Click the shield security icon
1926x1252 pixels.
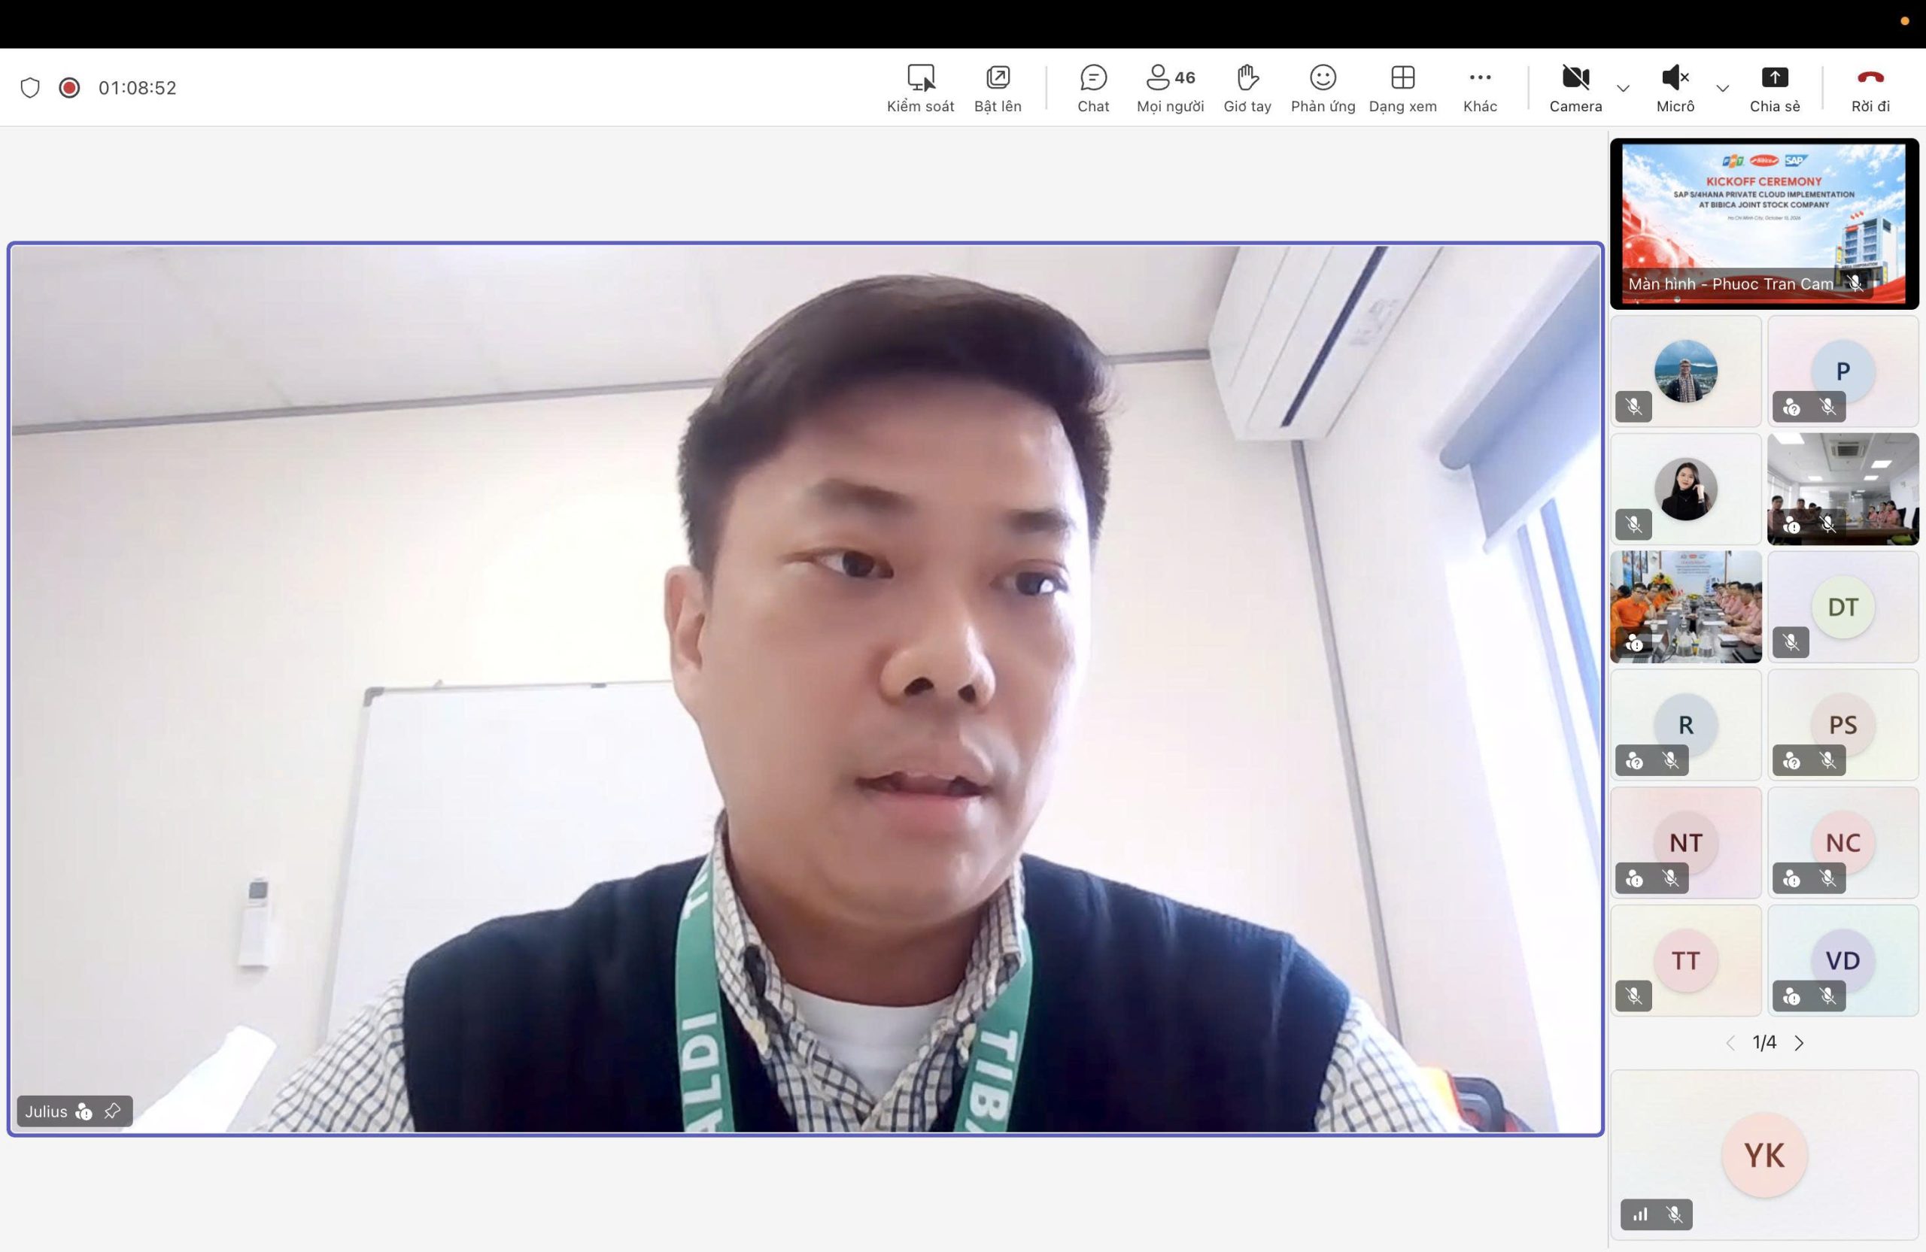tap(30, 87)
